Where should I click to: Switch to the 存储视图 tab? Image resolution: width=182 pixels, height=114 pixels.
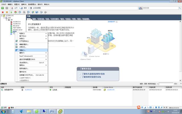click(86, 19)
